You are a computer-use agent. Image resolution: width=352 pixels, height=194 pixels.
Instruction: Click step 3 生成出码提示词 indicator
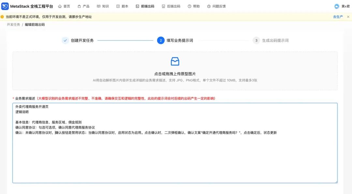point(257,40)
